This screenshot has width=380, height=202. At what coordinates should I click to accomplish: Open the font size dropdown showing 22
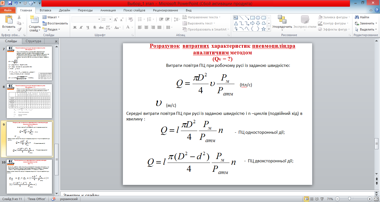coord(111,19)
